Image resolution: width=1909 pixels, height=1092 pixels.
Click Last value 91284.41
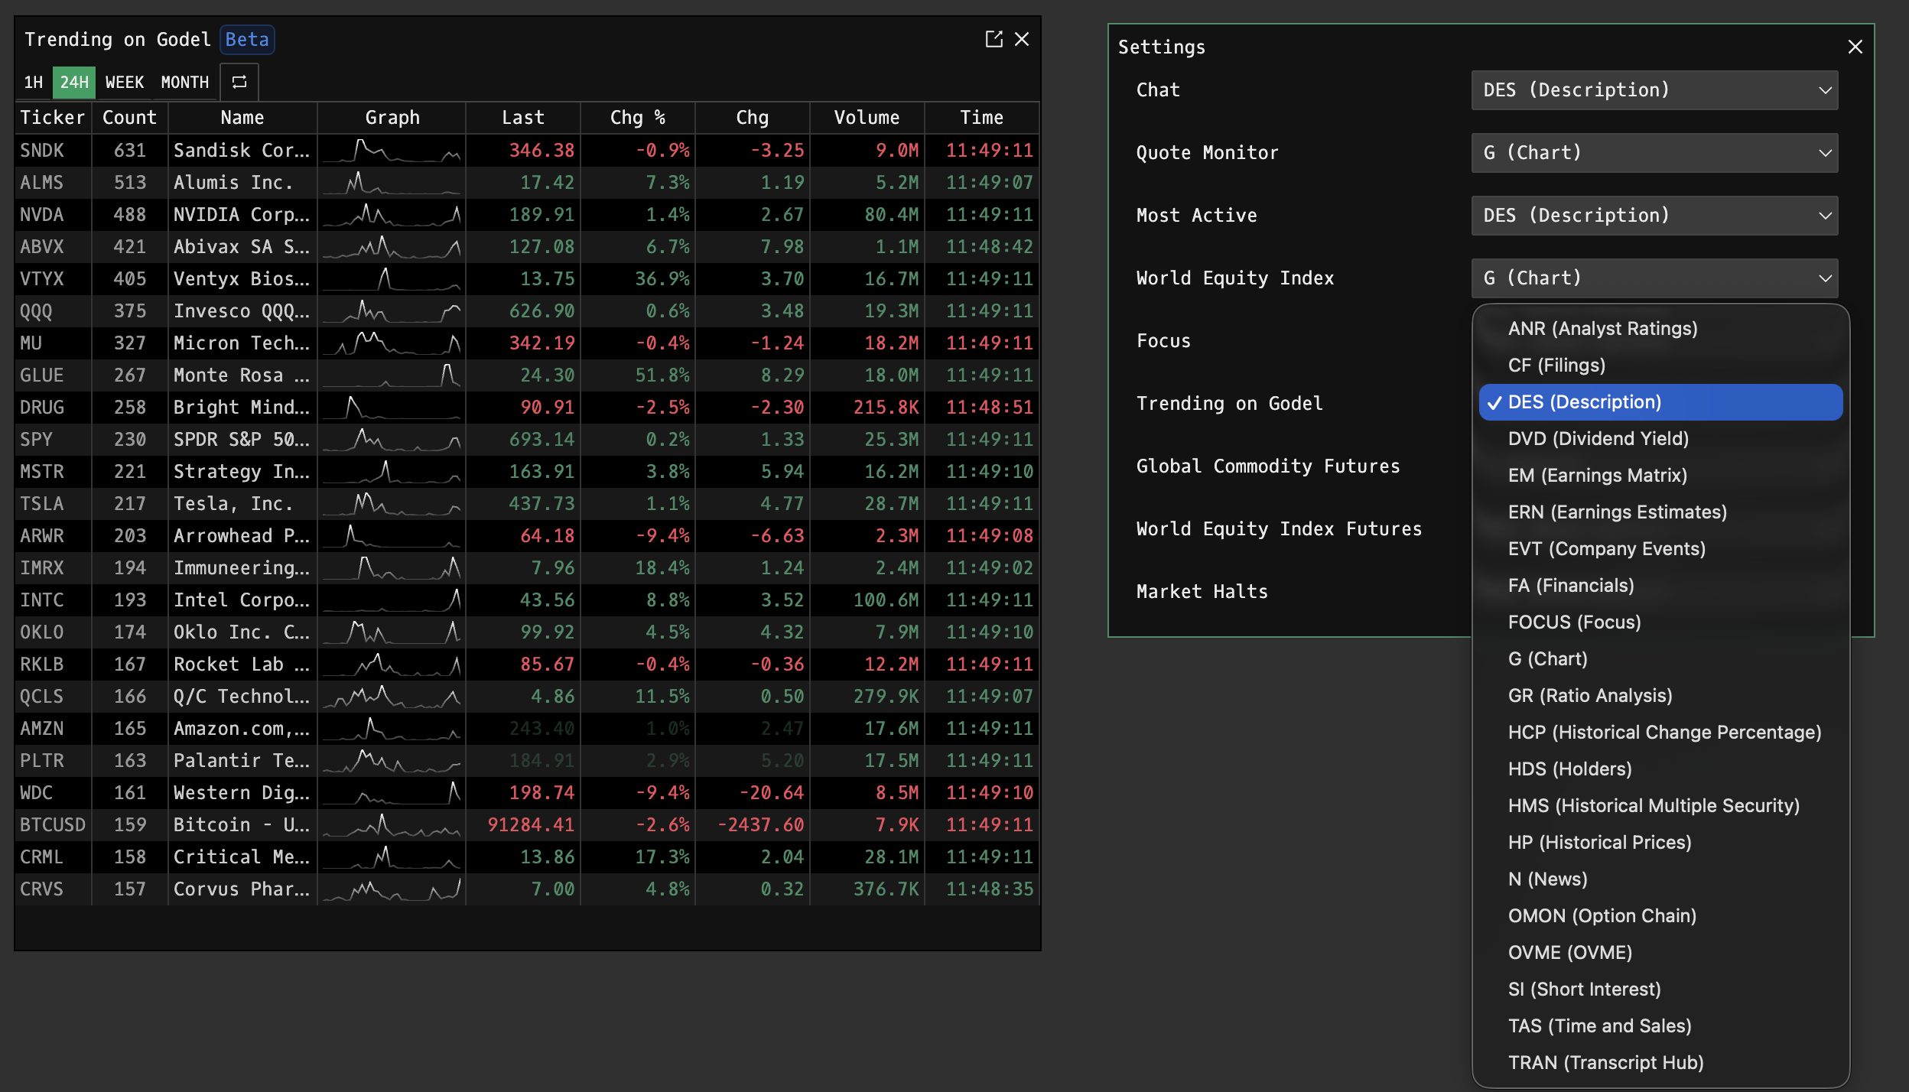pyautogui.click(x=531, y=825)
